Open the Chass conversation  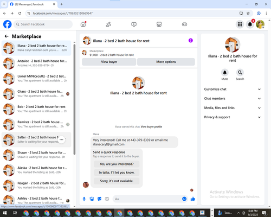[x=36, y=94]
